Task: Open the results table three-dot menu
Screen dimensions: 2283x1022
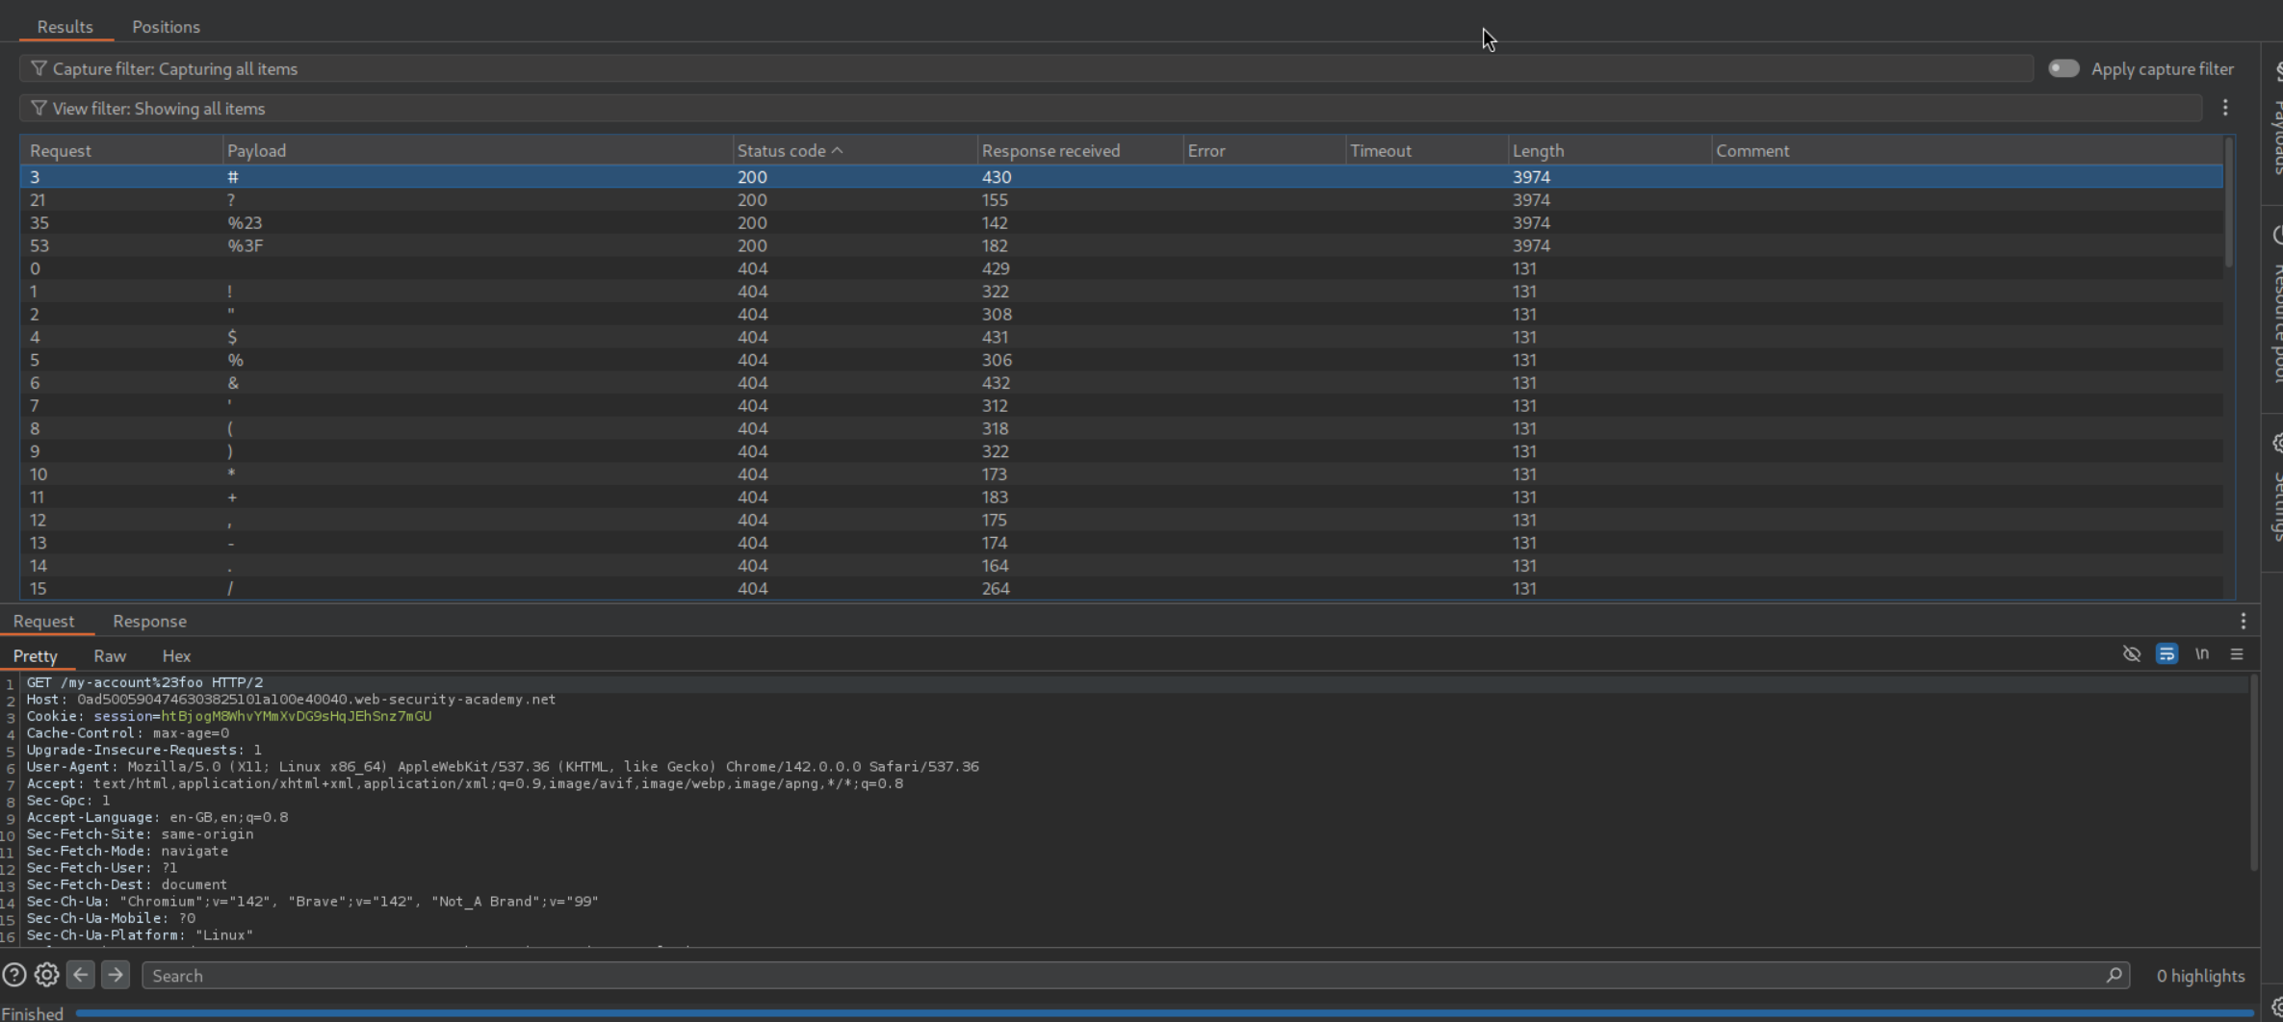Action: click(2225, 108)
